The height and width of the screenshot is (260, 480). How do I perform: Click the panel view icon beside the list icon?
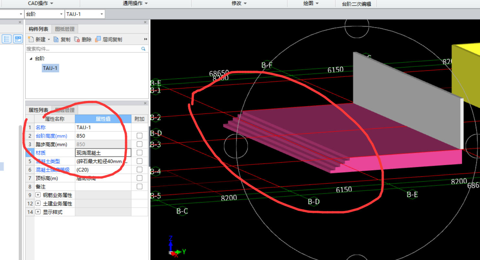(x=18, y=39)
